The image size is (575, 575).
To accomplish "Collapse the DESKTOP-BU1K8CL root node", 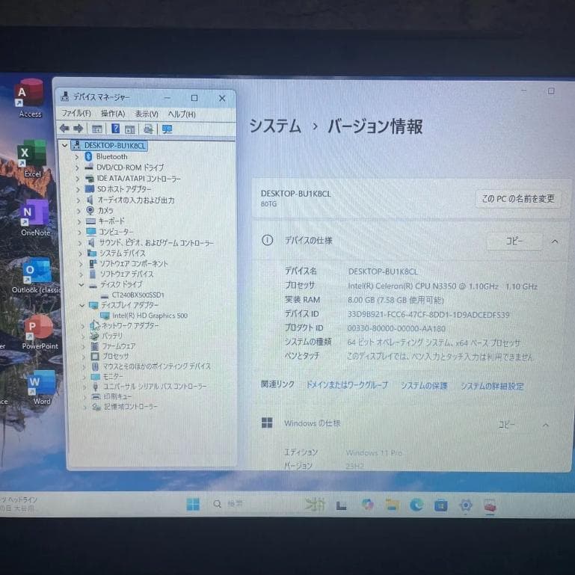I will coord(65,145).
